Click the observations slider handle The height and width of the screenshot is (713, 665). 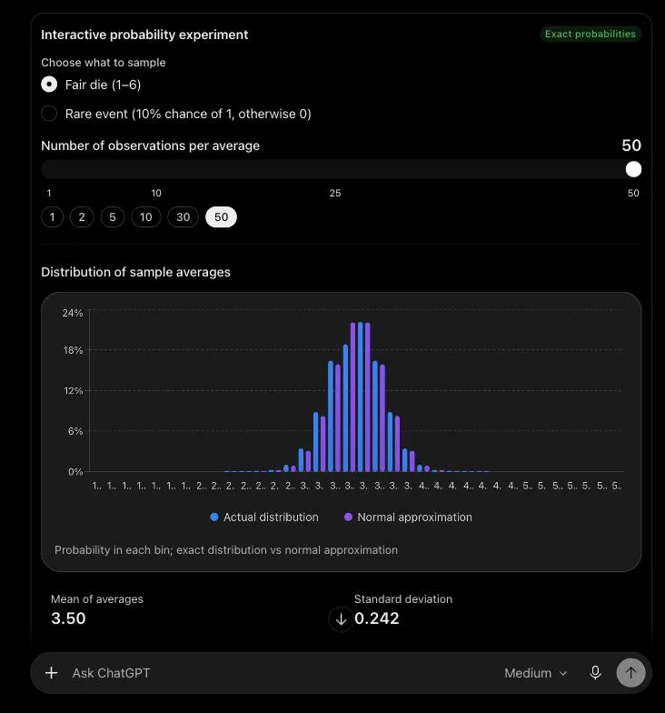pyautogui.click(x=633, y=169)
